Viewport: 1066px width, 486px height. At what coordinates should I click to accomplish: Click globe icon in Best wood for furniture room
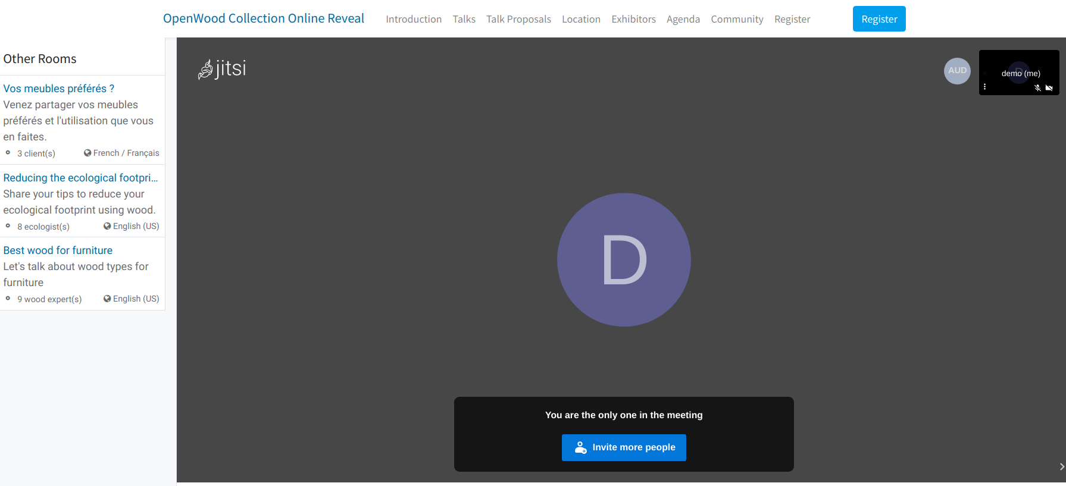(107, 299)
